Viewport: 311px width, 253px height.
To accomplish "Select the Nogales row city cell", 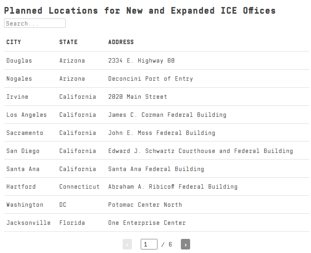I will coord(19,79).
